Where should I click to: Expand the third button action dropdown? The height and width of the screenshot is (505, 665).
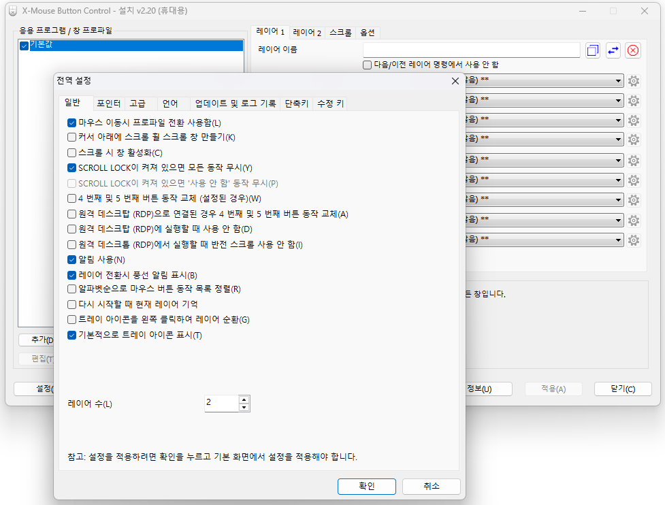pos(618,120)
